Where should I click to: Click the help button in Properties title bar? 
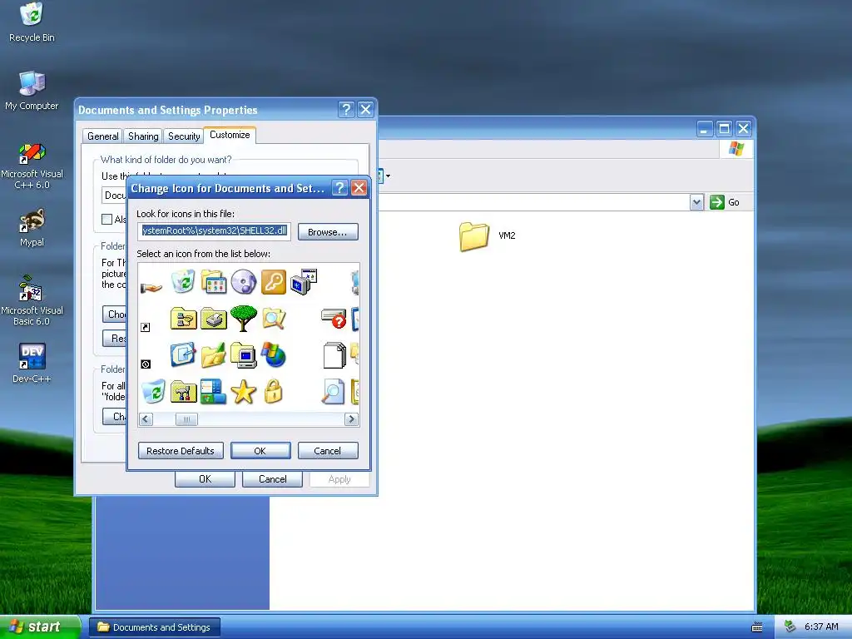click(x=346, y=110)
